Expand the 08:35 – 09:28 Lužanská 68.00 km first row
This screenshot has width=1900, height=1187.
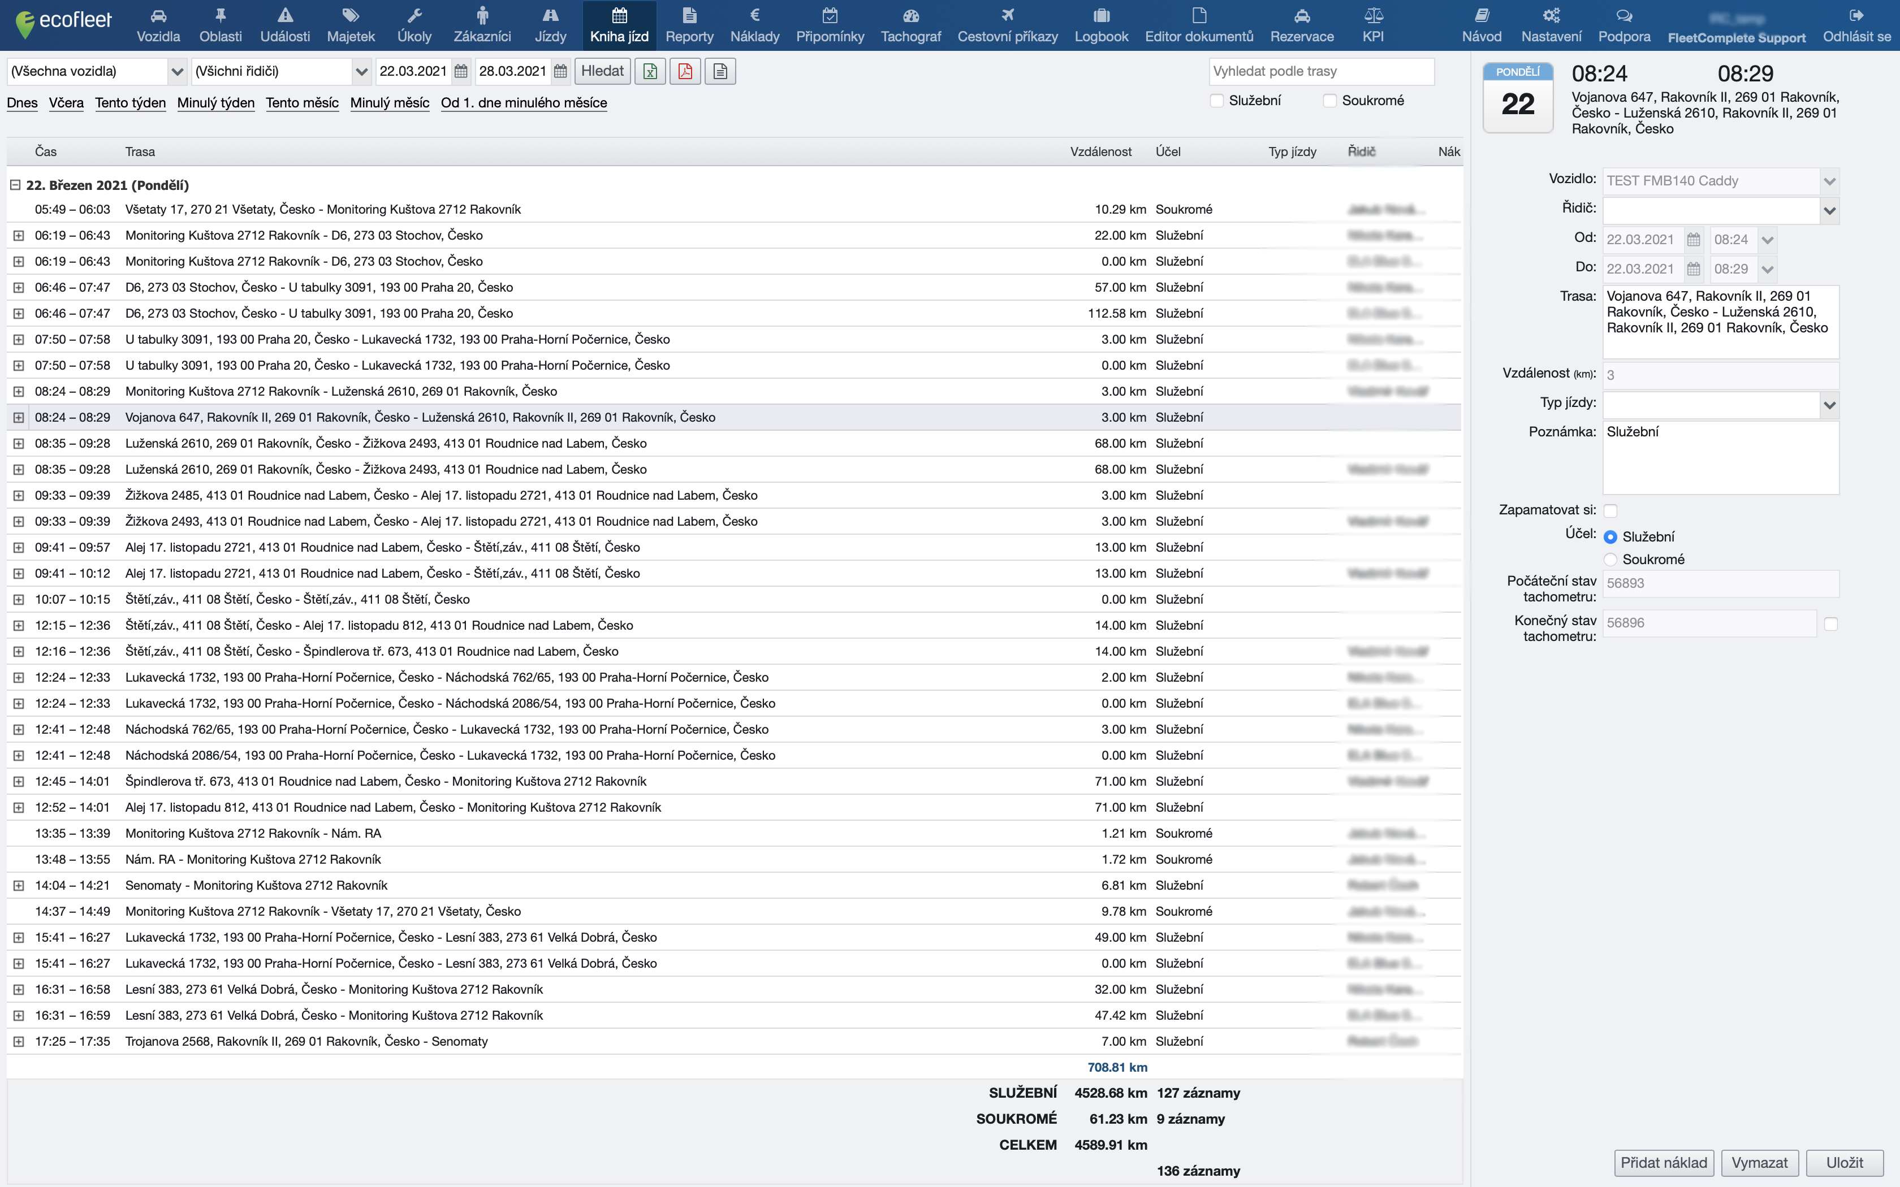[18, 444]
